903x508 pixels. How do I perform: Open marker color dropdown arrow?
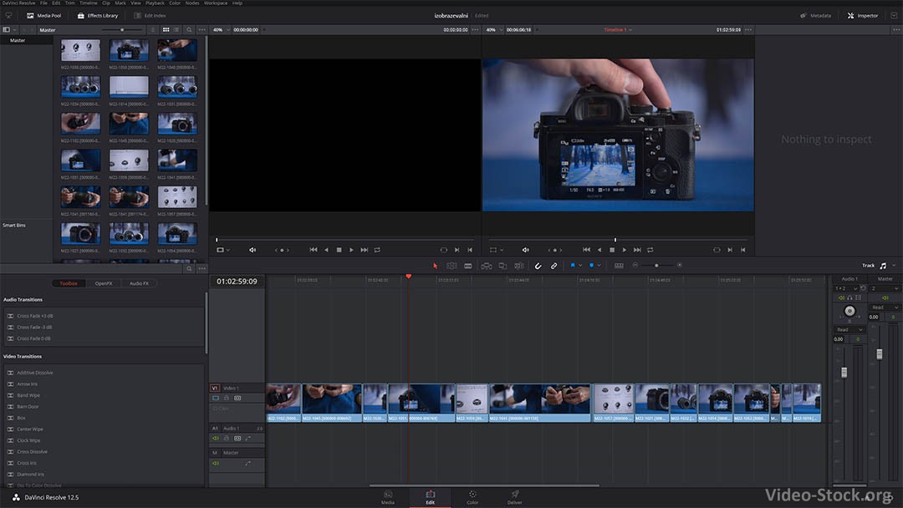[599, 265]
